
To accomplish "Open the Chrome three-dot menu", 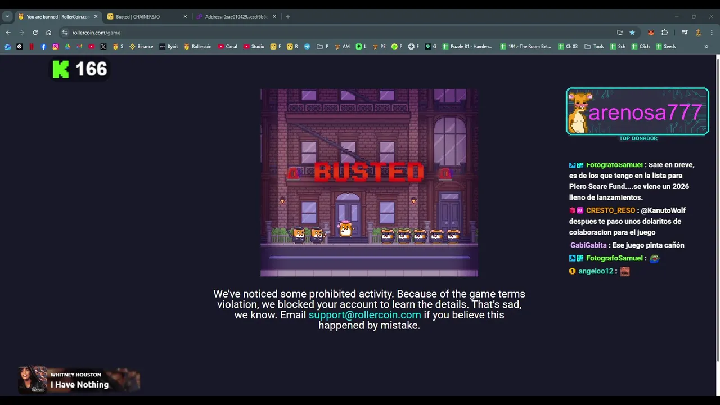I will 712,33.
